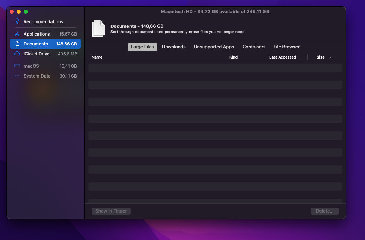The width and height of the screenshot is (365, 240).
Task: Open Recommendations in the sidebar
Action: 43,21
